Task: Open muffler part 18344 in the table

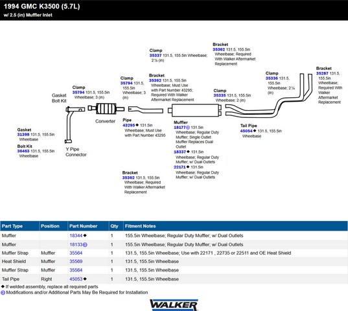Action: coord(76,236)
